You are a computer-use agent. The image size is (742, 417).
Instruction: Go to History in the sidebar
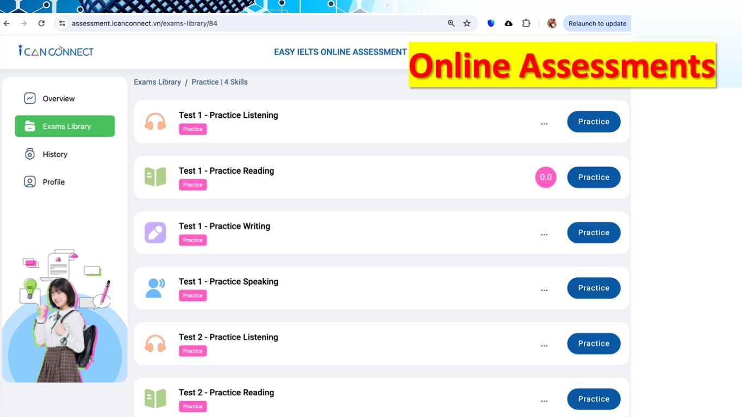tap(55, 154)
